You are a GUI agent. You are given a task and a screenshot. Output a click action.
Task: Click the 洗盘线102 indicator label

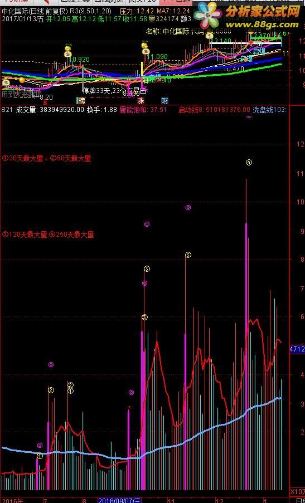pyautogui.click(x=270, y=110)
